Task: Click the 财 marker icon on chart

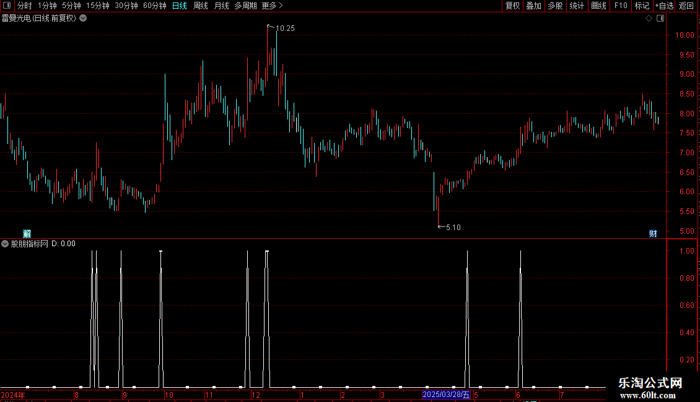Action: pyautogui.click(x=653, y=234)
